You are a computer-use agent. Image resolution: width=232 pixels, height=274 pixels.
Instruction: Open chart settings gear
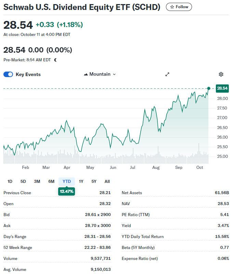click(x=221, y=74)
